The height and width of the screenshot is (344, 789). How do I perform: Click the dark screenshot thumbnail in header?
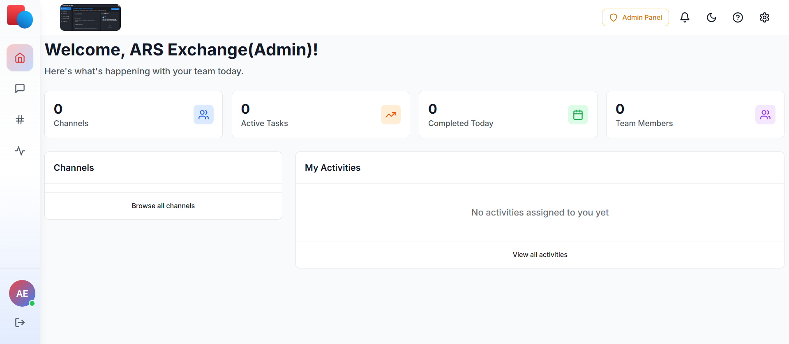90,17
